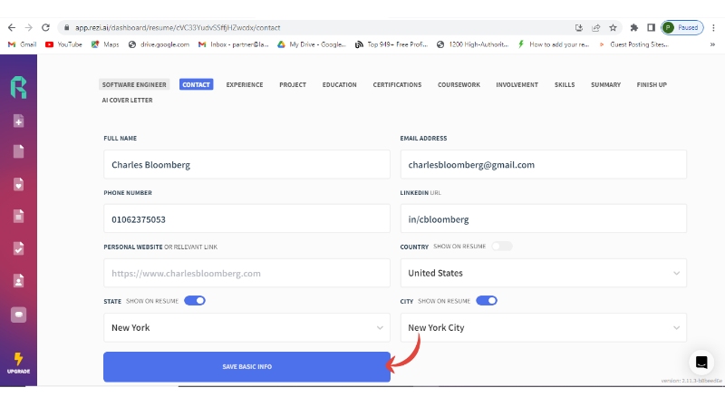Switch to the Experience tab
725x407 pixels.
tap(245, 84)
